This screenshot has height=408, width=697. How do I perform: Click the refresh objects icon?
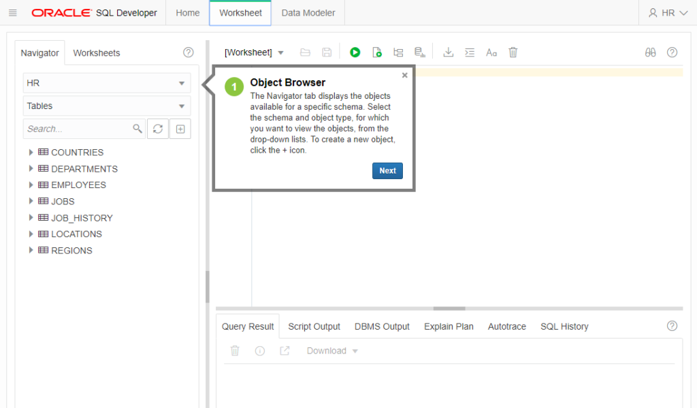click(x=158, y=129)
